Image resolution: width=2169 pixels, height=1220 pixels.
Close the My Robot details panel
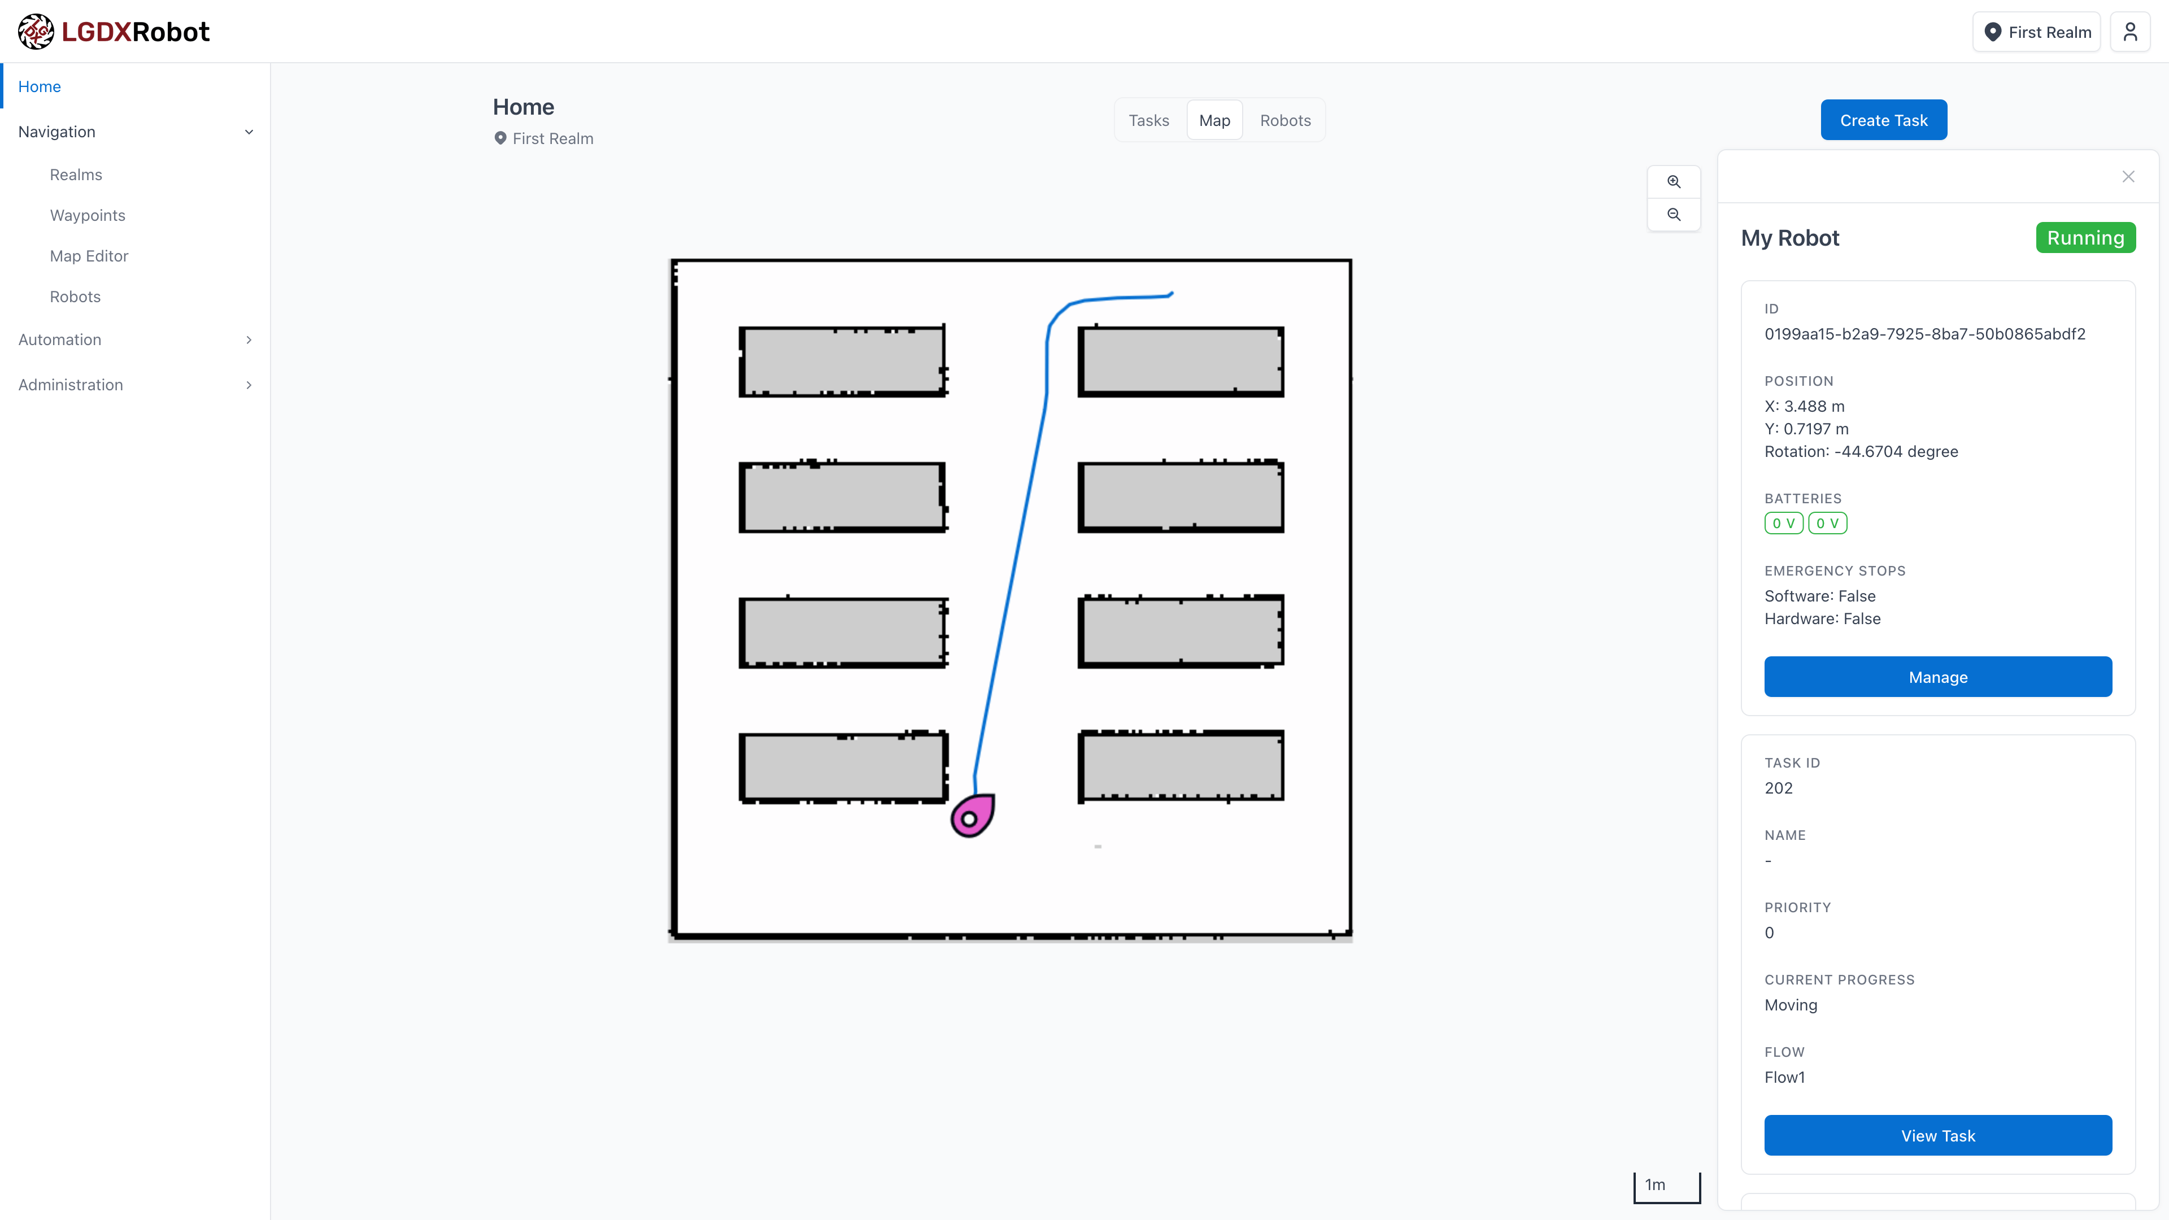2128,177
